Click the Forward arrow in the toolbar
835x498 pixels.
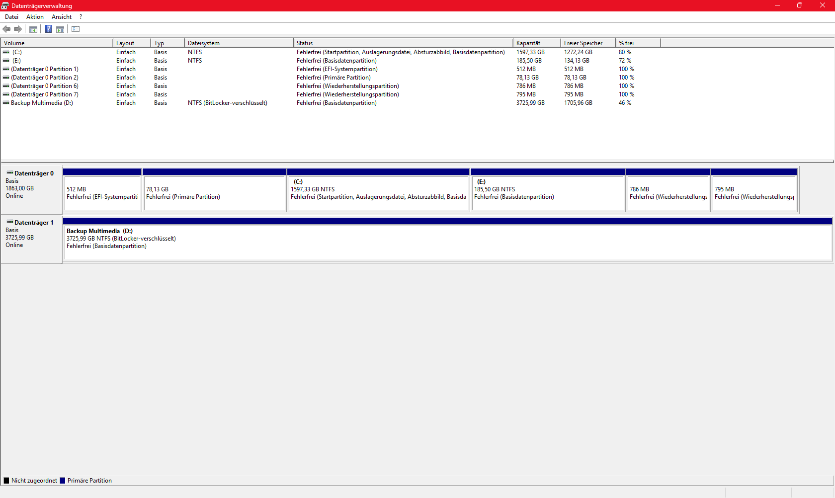pyautogui.click(x=18, y=29)
